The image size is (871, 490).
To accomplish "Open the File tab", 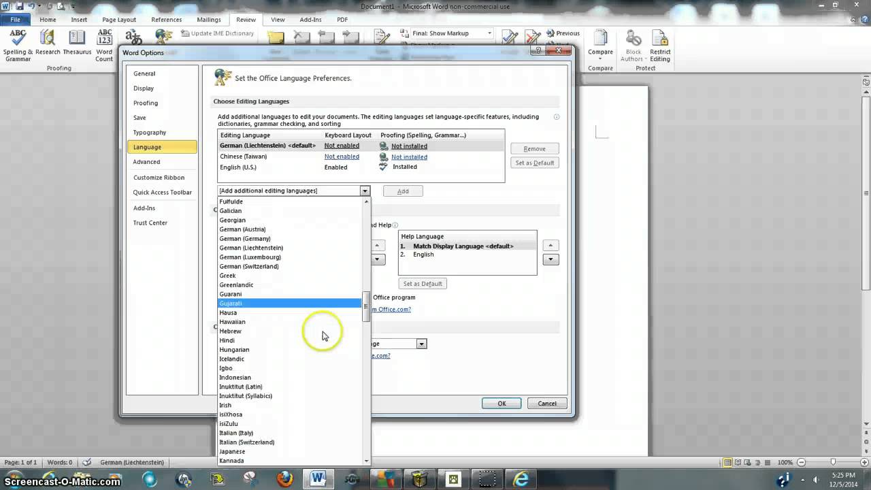I will [15, 20].
